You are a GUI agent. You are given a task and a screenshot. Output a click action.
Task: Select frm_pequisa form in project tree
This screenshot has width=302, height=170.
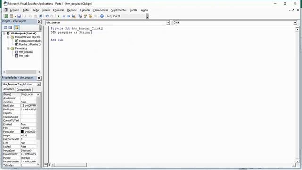point(26,52)
